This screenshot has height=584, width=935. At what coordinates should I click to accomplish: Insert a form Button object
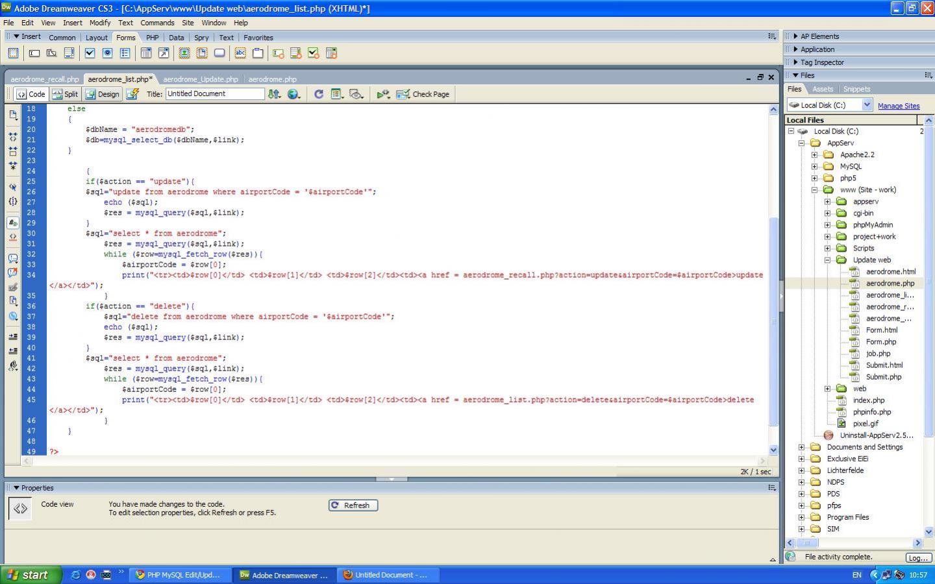click(219, 53)
